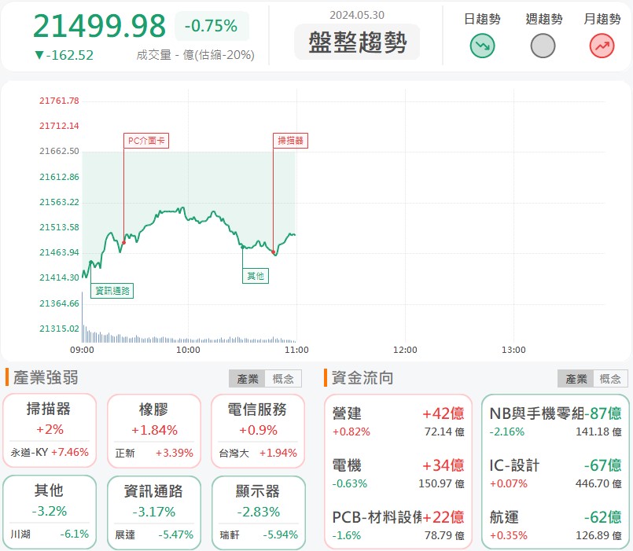
Task: Click 正新 +3.39% stock
Action: 154,453
